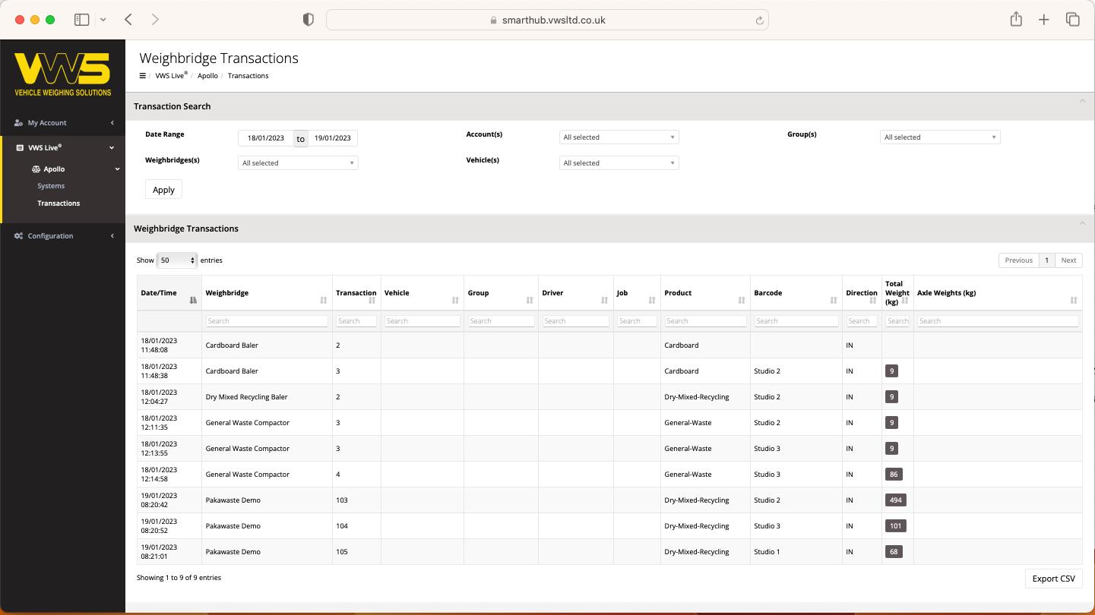Select Systems in the sidebar
The image size is (1095, 615).
point(51,186)
